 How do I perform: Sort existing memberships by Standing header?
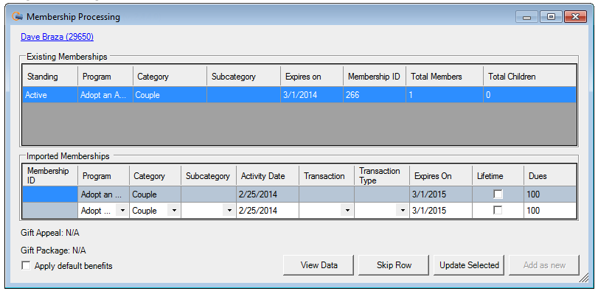(50, 77)
